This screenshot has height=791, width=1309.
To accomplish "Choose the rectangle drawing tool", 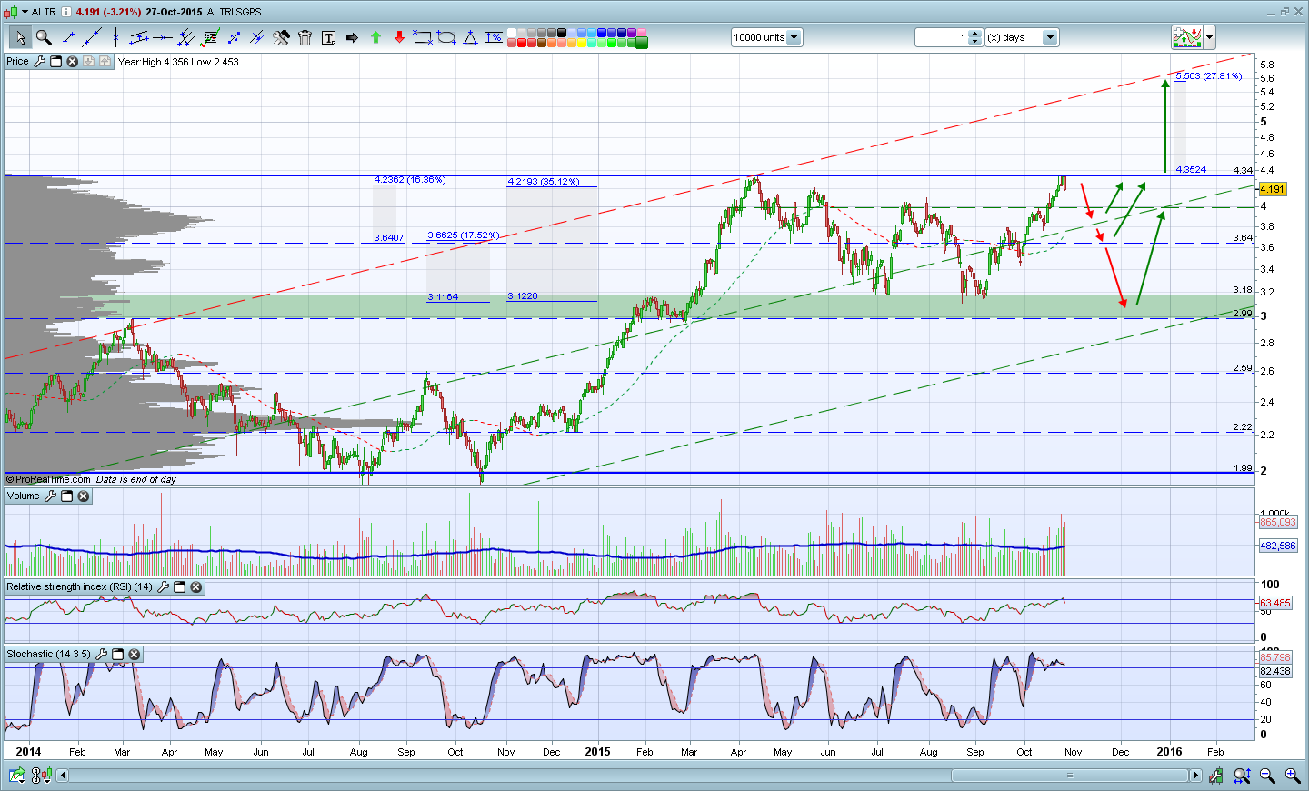I will click(423, 37).
